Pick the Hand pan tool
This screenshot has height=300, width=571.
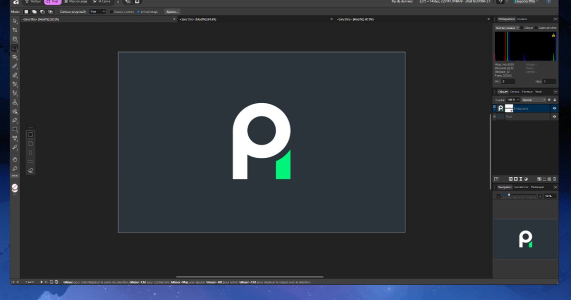(15, 159)
